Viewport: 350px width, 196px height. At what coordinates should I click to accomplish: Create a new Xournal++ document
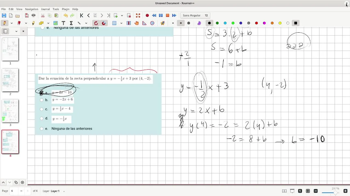[11, 16]
